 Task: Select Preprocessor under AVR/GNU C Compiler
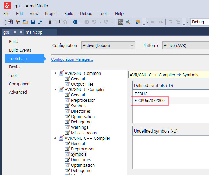click(x=83, y=100)
